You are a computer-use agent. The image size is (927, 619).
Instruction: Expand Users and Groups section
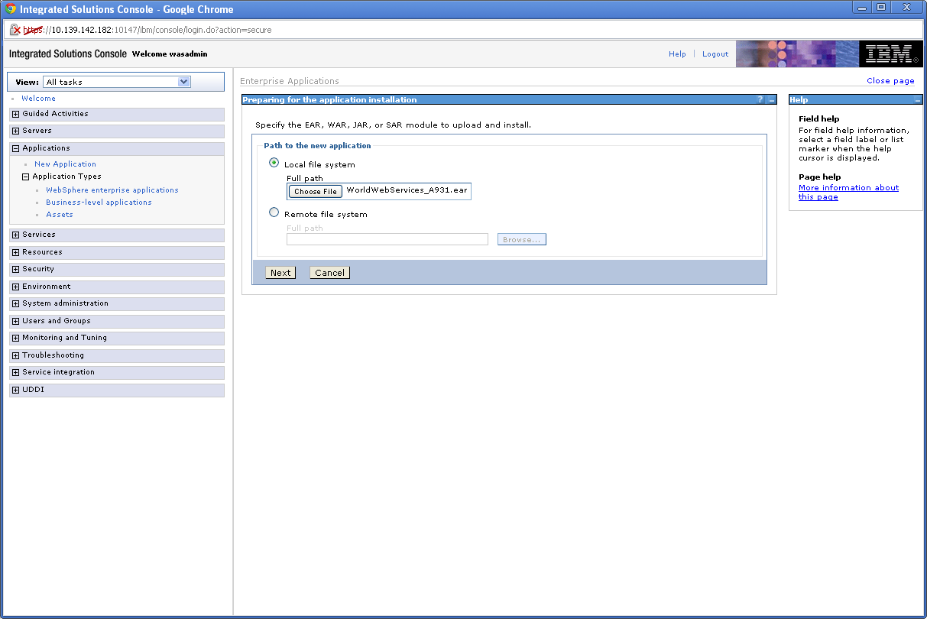point(15,321)
